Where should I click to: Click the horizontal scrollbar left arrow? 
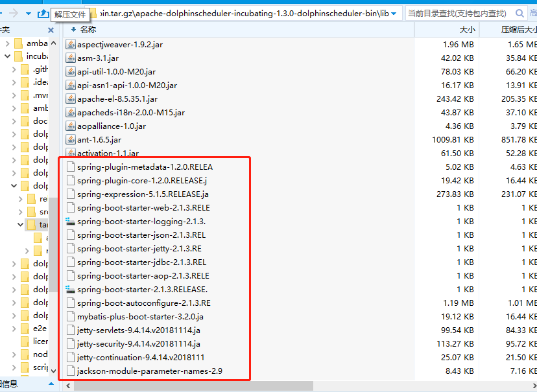click(x=68, y=386)
